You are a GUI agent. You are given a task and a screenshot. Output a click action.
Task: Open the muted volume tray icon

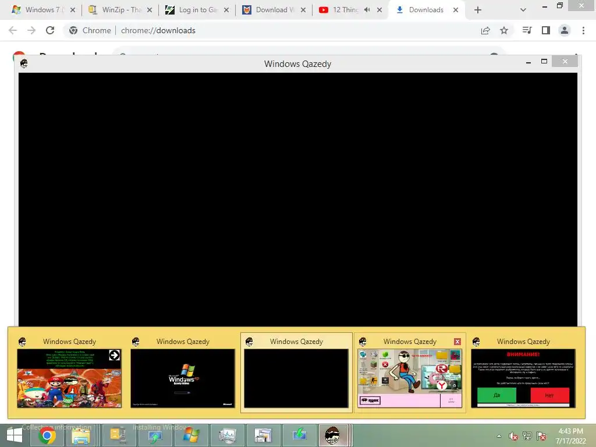[x=513, y=436]
